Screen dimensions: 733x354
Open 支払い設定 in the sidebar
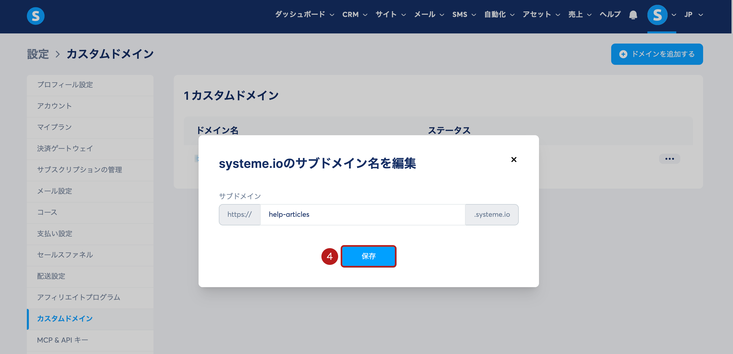pyautogui.click(x=90, y=234)
